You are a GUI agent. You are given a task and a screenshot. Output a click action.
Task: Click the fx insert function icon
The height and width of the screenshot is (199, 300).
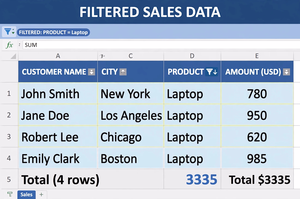point(9,45)
